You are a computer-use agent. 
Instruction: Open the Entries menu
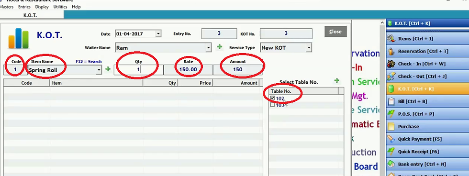tap(24, 7)
